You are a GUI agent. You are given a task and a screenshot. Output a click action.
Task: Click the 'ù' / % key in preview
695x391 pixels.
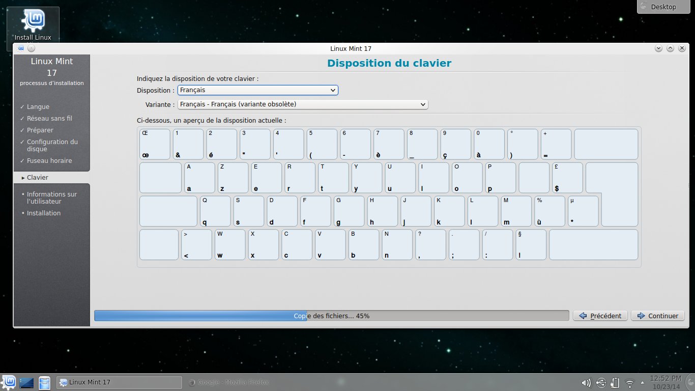pos(550,211)
